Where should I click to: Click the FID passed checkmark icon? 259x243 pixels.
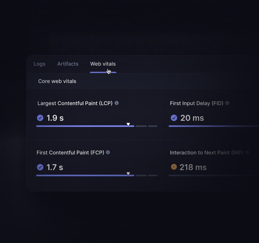point(174,118)
